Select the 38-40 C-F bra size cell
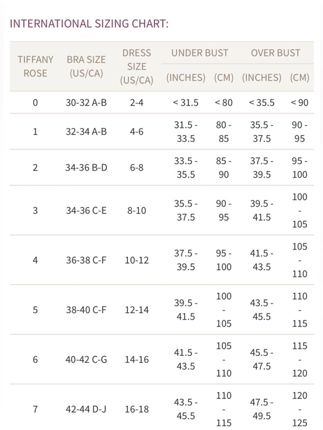This screenshot has height=430, width=323. (x=86, y=310)
